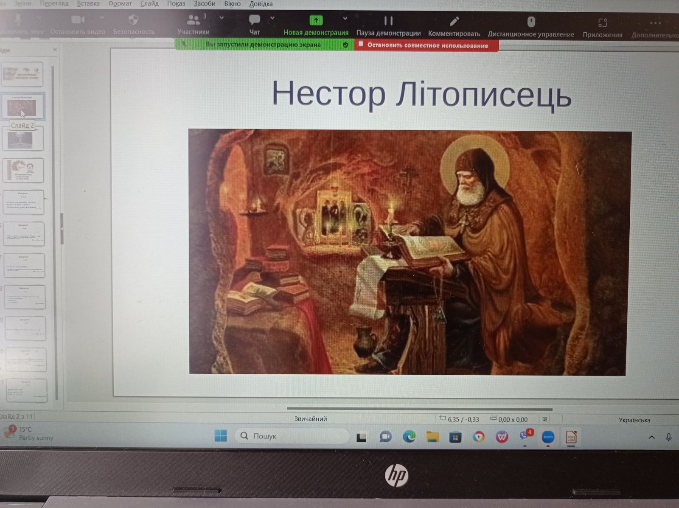
Task: Open the red W app on the taskbar
Action: pos(502,437)
